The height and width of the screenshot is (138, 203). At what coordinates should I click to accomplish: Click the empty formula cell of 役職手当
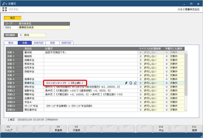tap(91, 60)
